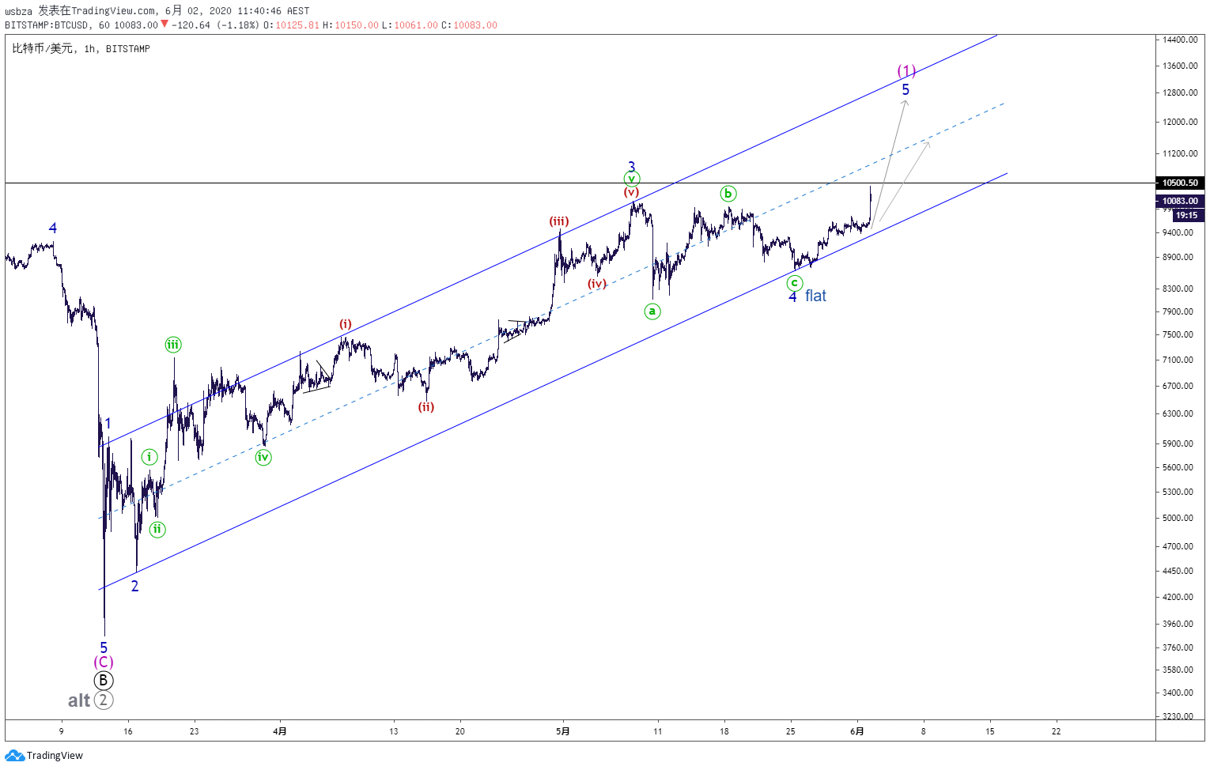Viewport: 1210px width, 770px height.
Task: Click the 8300.00 price axis label
Action: [x=1178, y=289]
